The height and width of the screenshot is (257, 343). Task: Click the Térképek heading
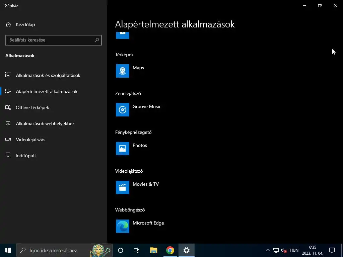click(124, 55)
